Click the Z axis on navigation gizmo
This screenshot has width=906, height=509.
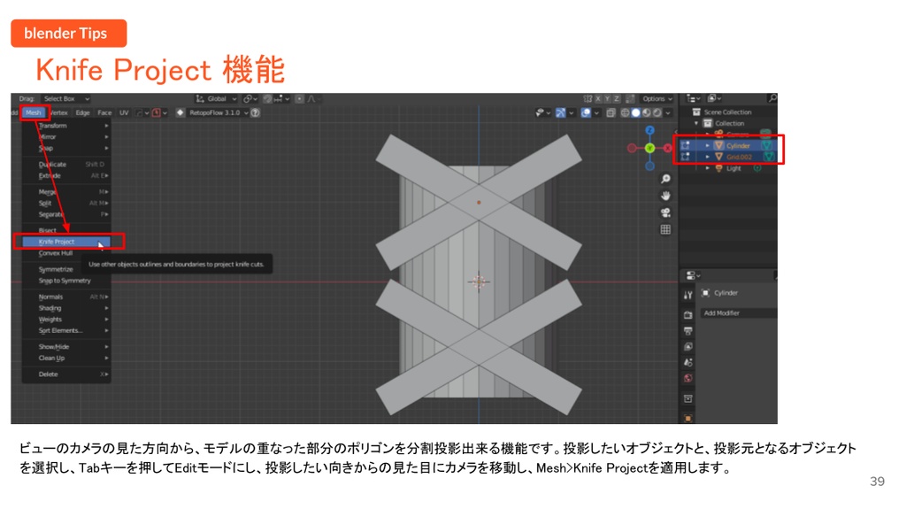649,131
